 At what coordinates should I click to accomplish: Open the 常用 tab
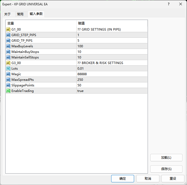20,14
